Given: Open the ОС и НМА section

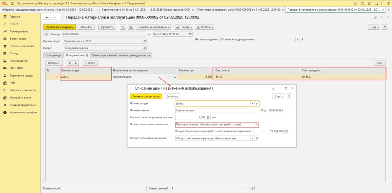Looking at the screenshot, I should coord(16,68).
